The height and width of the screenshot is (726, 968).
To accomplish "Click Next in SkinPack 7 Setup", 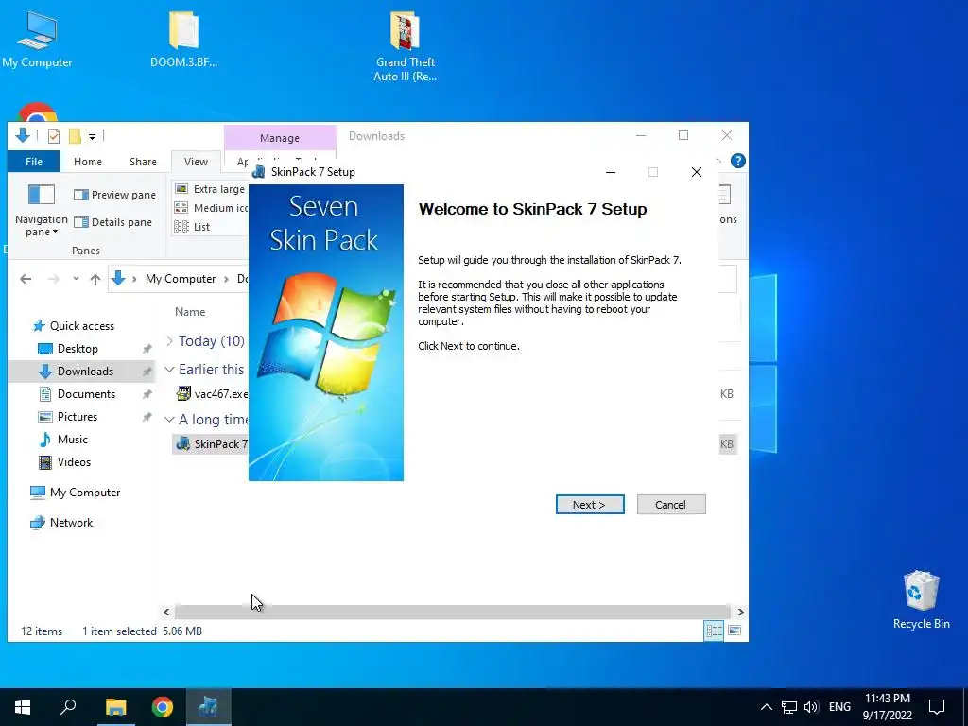I will [x=590, y=505].
